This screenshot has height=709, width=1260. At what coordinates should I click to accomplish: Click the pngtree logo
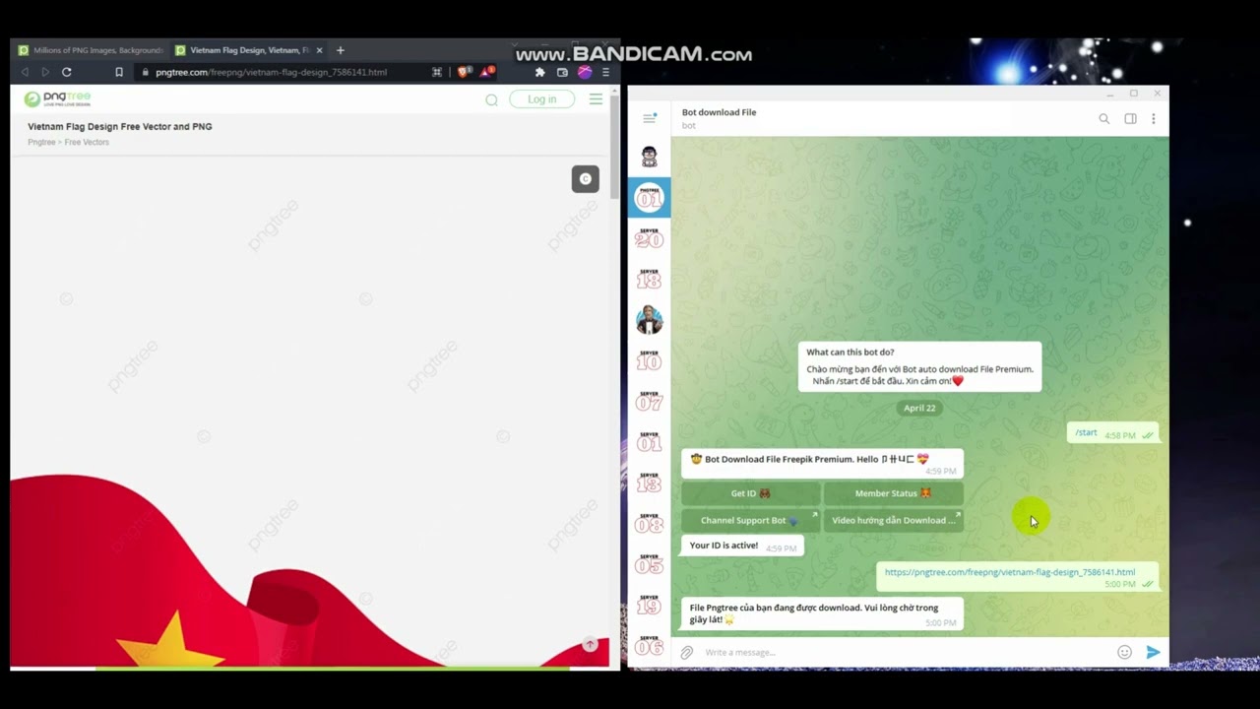(57, 98)
